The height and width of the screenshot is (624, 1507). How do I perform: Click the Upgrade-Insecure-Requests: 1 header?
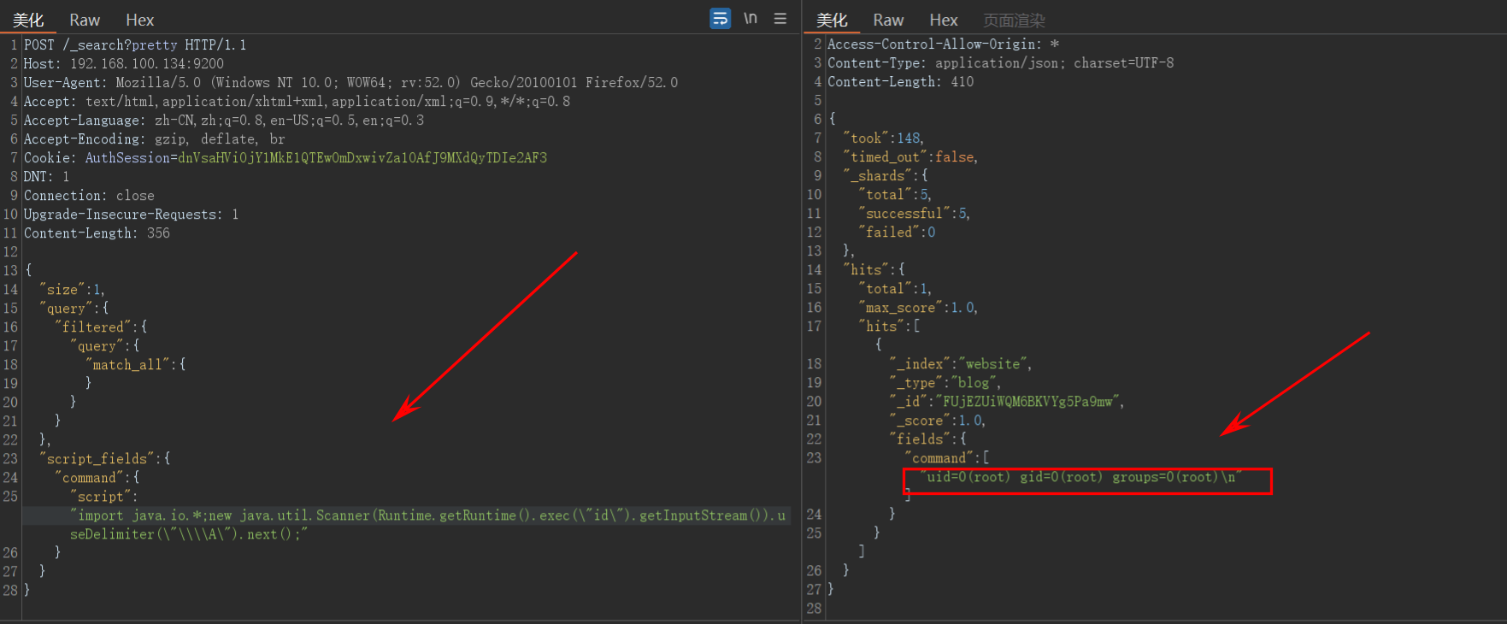[x=131, y=214]
